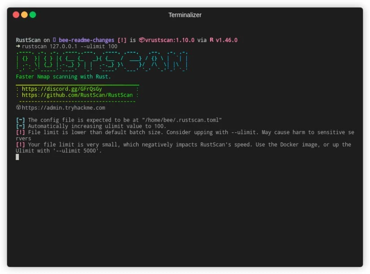
Task: Click 'File limit is lower than default batch size' text
Action: tap(95, 132)
